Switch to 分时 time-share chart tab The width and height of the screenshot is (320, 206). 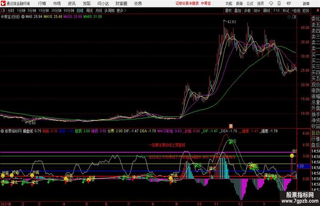(11, 11)
